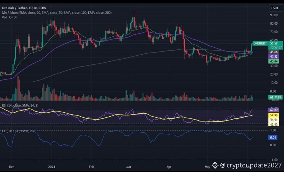Open the CC BTCUSD indicator legend
This screenshot has width=284, height=172.
(x=18, y=131)
